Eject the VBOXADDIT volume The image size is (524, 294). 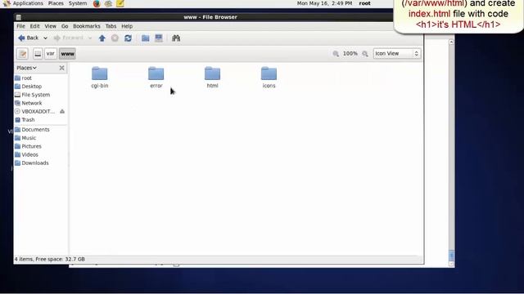62,111
